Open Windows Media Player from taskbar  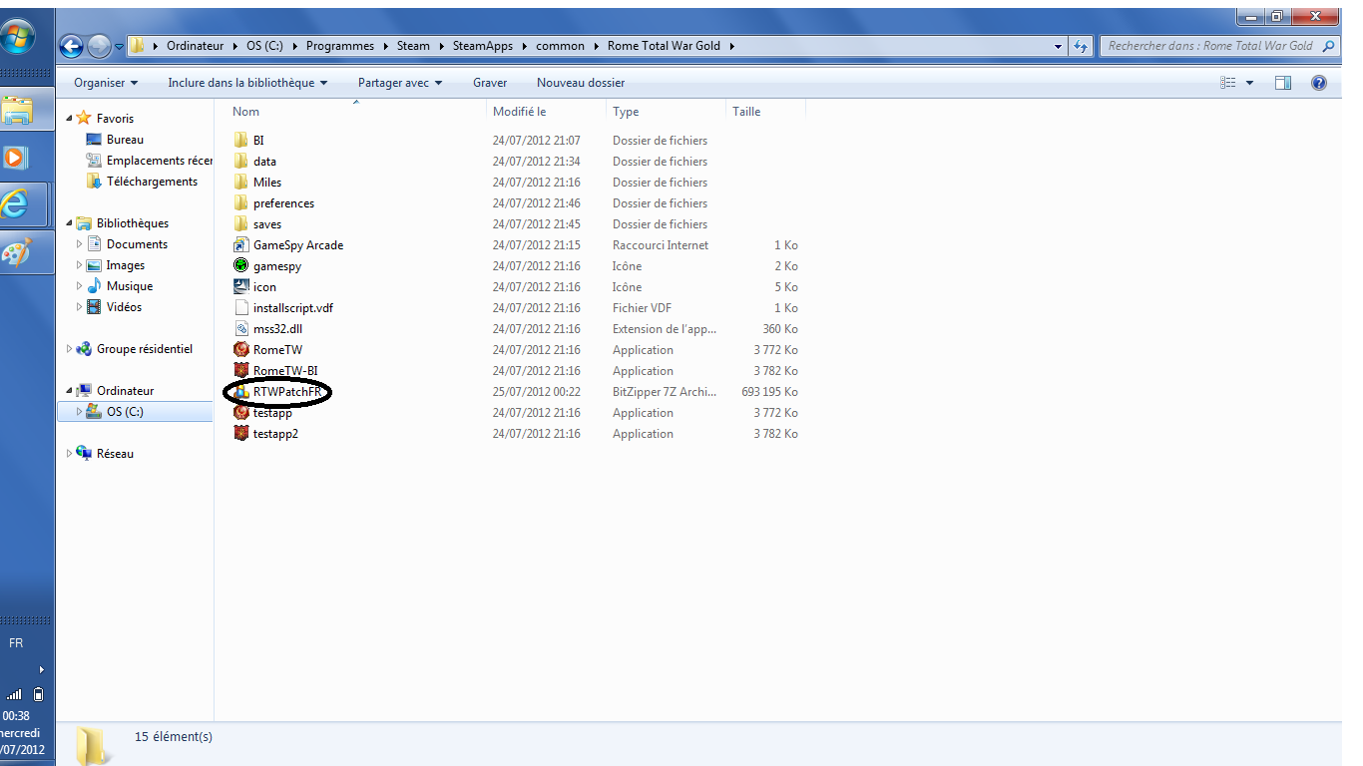click(15, 158)
